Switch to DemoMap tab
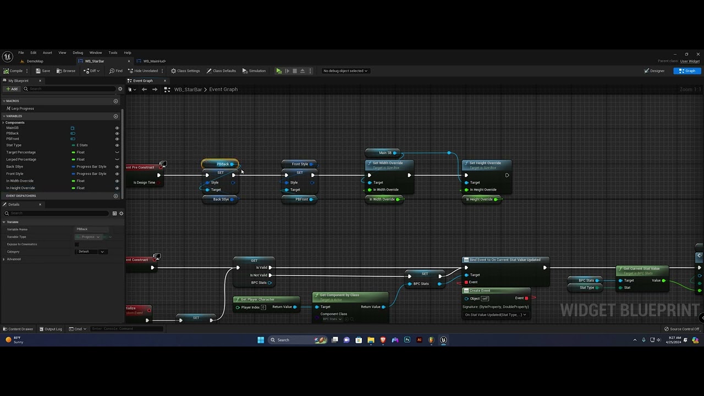 point(35,61)
